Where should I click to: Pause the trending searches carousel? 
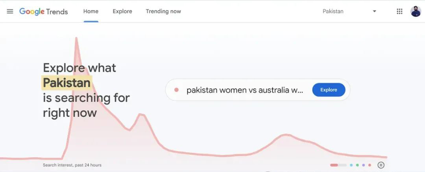[x=381, y=165]
